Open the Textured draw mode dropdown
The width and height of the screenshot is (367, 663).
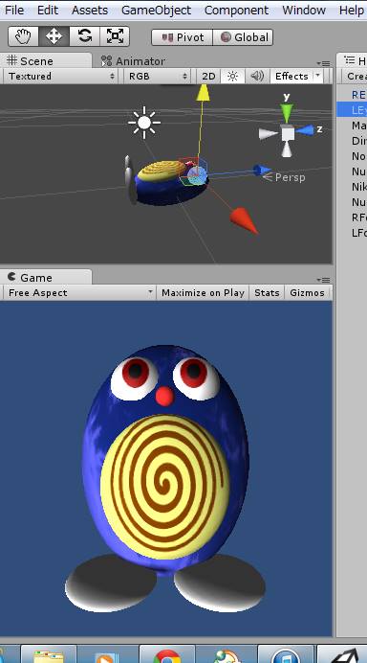pos(61,77)
